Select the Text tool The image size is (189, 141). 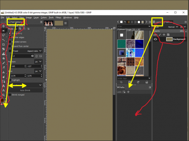(x=3, y=86)
